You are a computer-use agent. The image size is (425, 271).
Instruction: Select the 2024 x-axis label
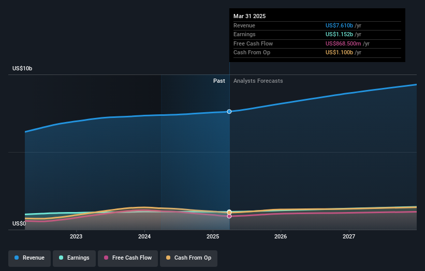(x=144, y=236)
